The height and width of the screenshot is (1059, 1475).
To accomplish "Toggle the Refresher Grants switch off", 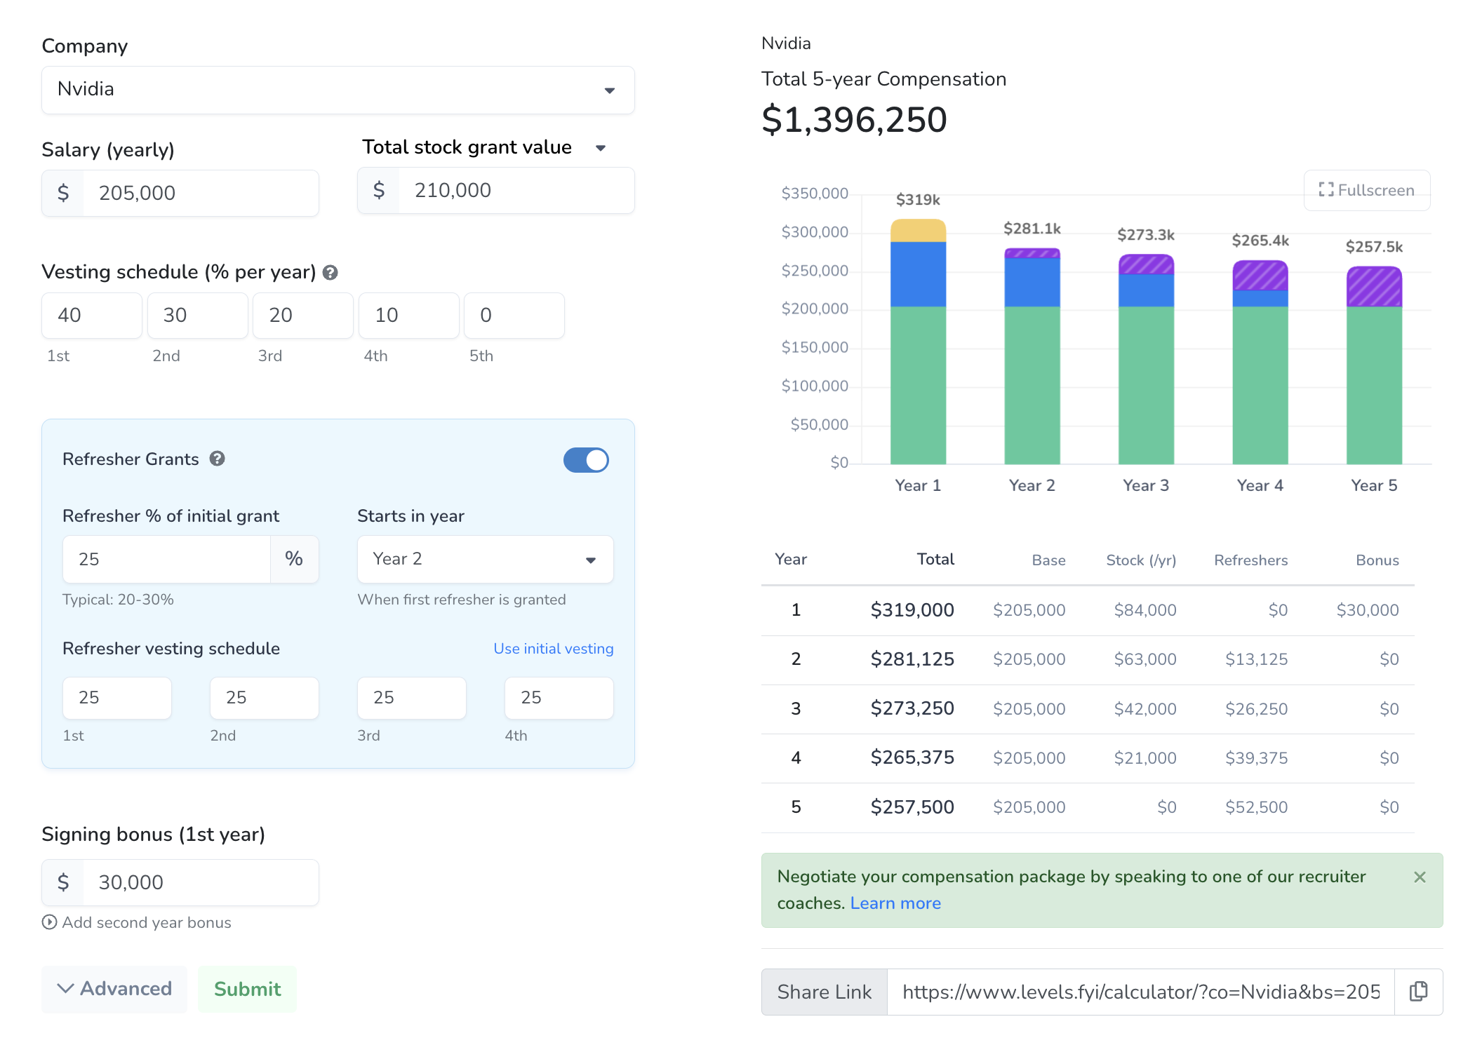I will (x=586, y=460).
